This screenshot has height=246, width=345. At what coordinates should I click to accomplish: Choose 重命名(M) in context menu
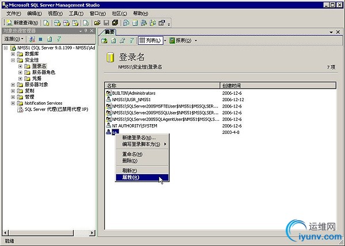tap(142, 155)
